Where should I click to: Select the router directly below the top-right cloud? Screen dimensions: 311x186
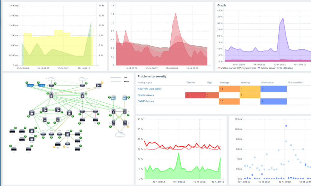coord(82,85)
